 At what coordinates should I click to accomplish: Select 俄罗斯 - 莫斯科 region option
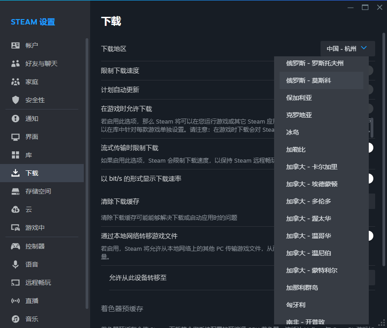pyautogui.click(x=321, y=80)
